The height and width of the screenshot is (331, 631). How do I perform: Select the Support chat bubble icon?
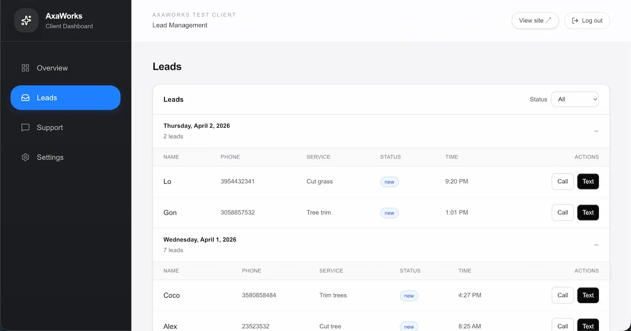coord(25,127)
